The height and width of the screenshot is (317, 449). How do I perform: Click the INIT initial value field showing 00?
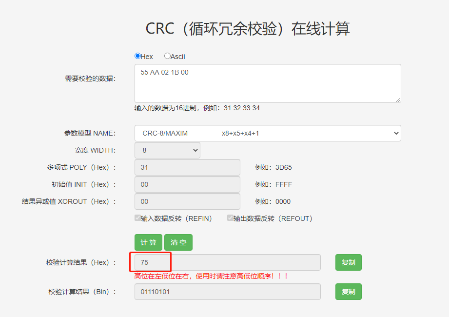tap(187, 184)
